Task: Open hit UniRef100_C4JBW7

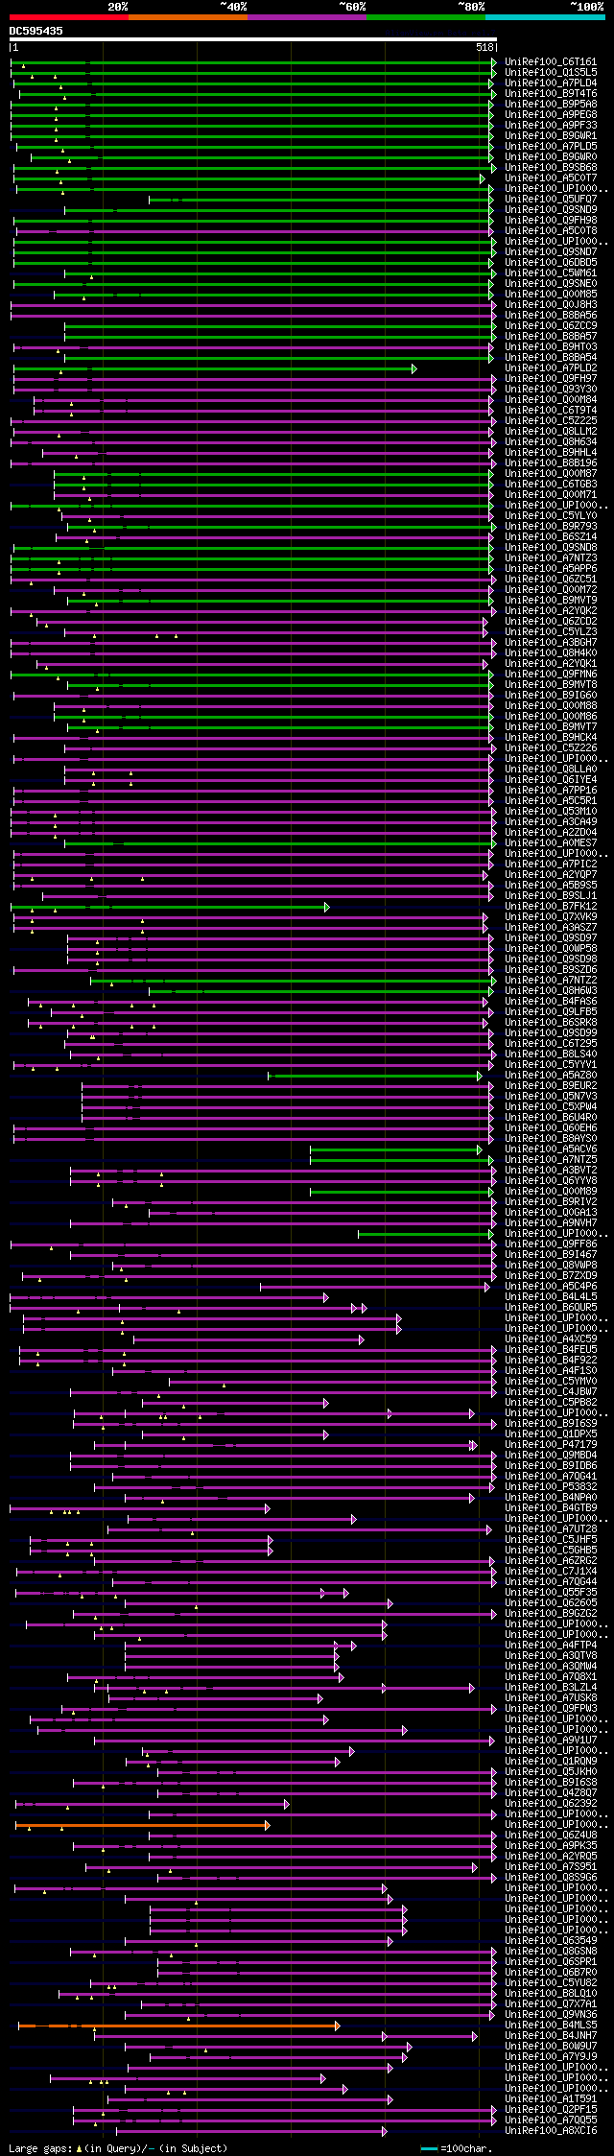Action: click(551, 1392)
